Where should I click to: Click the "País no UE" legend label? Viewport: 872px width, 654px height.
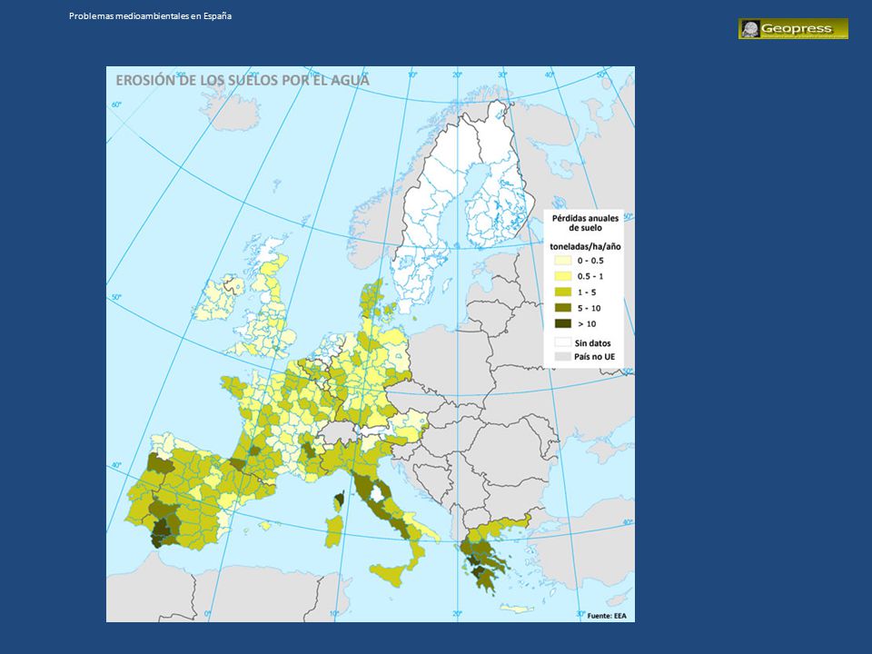(x=594, y=356)
